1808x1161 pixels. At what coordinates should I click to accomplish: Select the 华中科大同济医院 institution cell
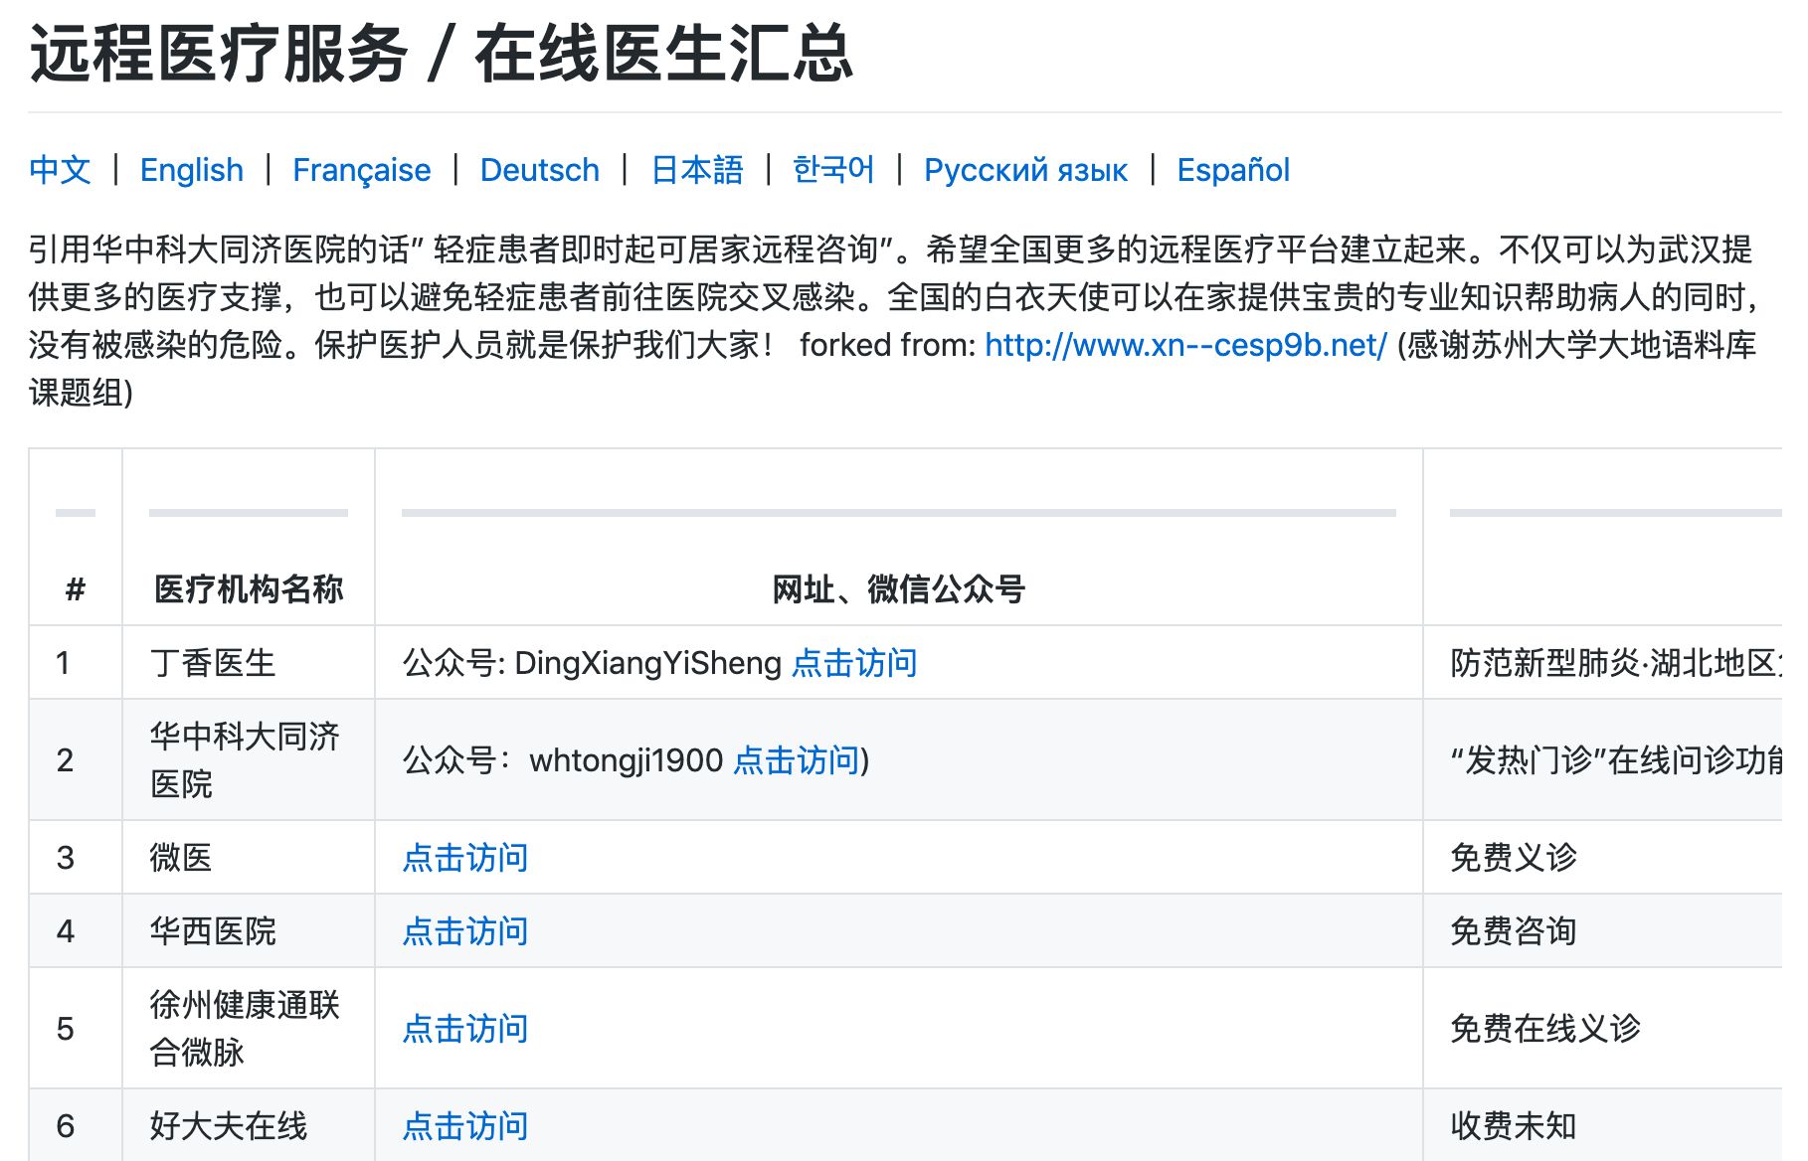point(249,760)
